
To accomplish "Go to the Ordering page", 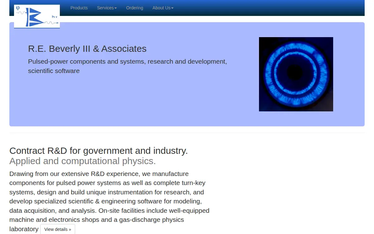I will 135,8.
